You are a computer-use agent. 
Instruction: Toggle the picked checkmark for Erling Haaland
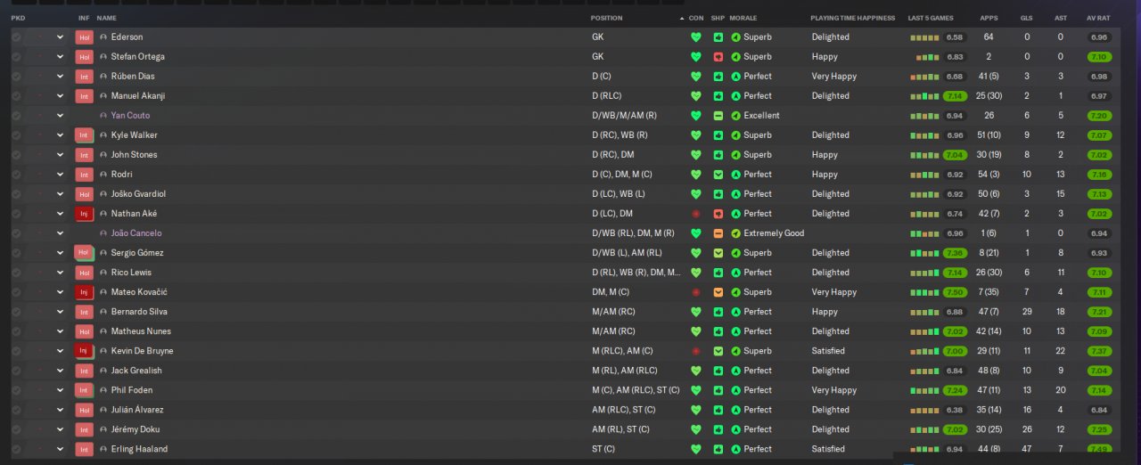[16, 449]
